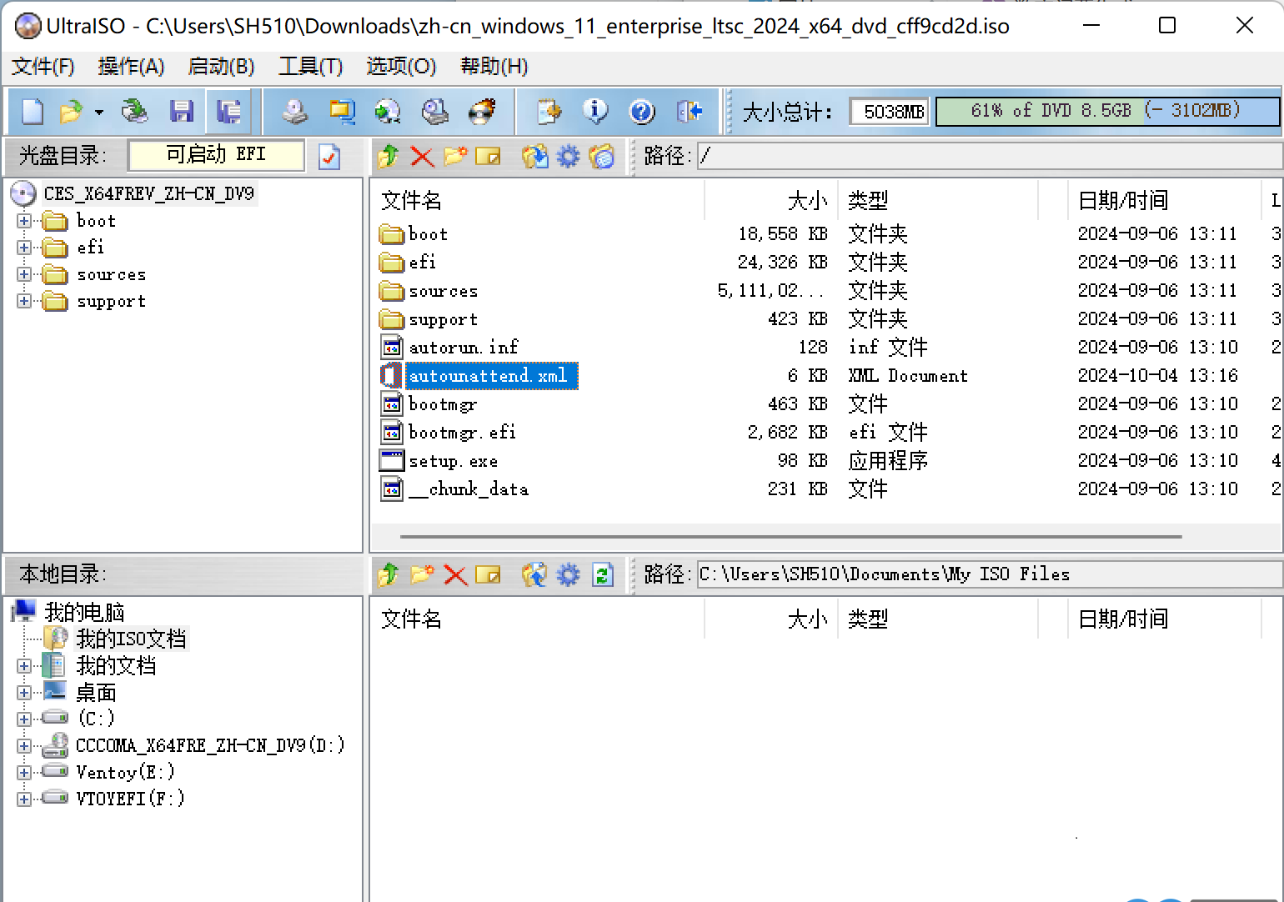
Task: Click the Properties info bubble icon
Action: (x=595, y=111)
